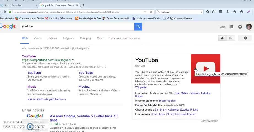Open Choose a License bookmark
This screenshot has height=132, width=254.
pos(181,18)
